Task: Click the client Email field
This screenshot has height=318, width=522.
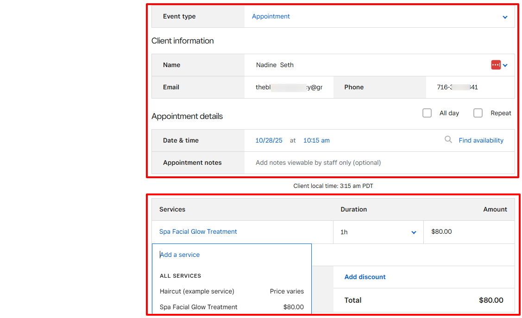Action: click(289, 87)
